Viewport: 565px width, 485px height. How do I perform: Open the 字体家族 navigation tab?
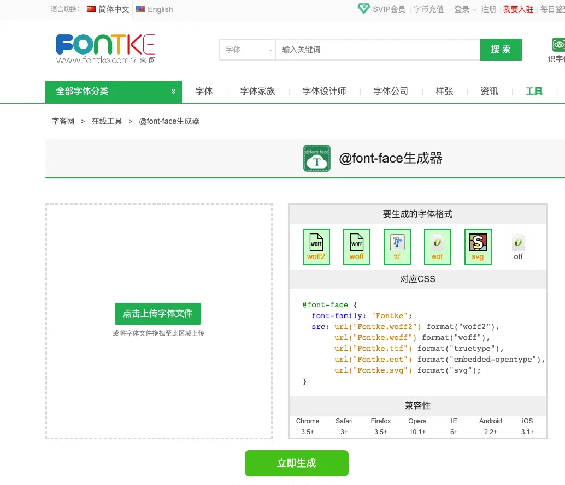click(x=257, y=91)
